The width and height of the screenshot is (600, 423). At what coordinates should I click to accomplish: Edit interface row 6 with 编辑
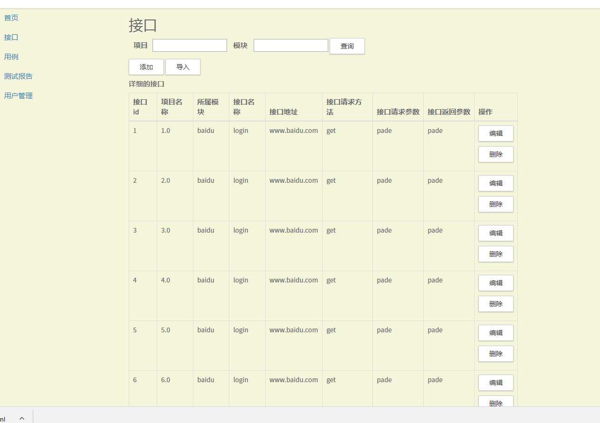496,383
